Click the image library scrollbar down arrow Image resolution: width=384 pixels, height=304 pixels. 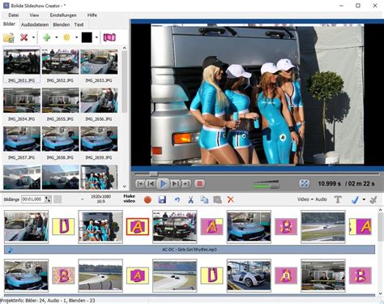click(x=124, y=186)
